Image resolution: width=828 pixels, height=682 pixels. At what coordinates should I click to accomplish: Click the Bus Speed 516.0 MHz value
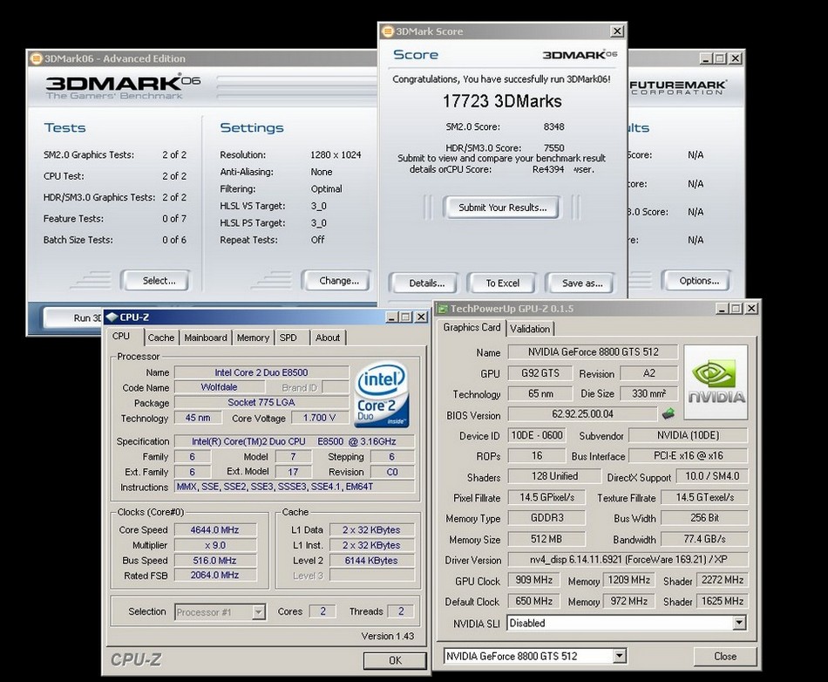pos(215,561)
